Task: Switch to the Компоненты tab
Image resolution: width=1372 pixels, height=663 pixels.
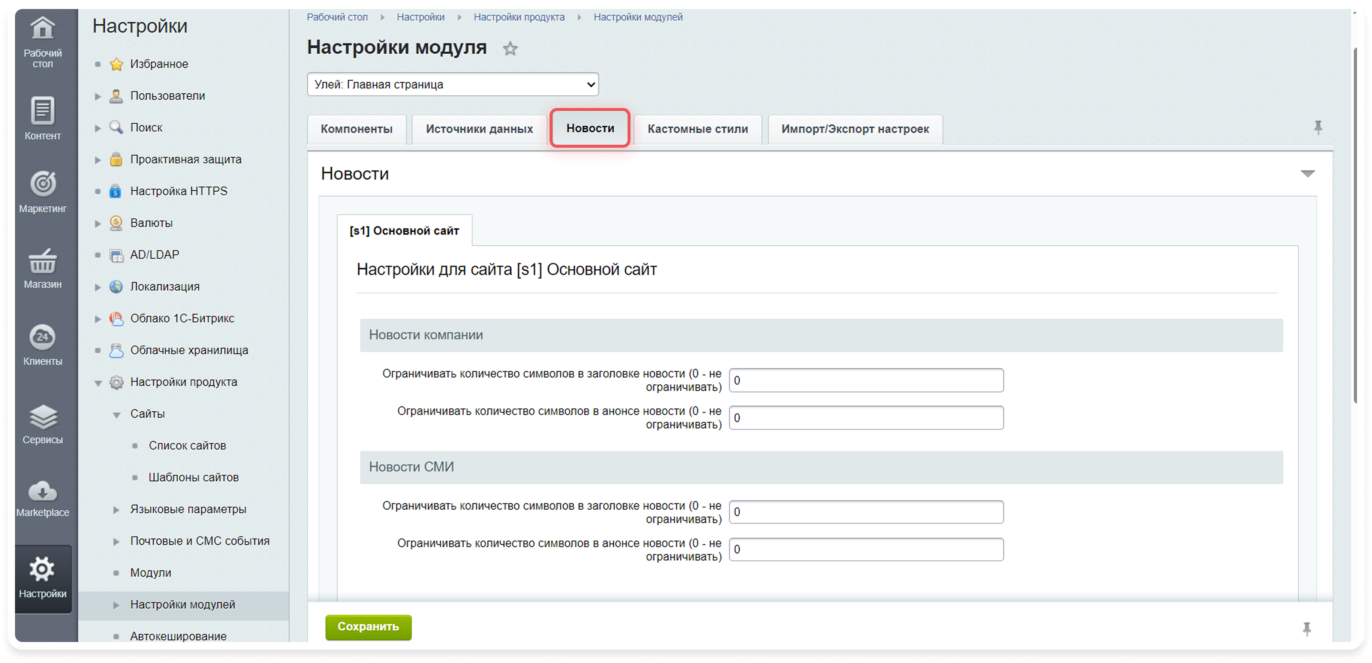Action: pyautogui.click(x=356, y=129)
